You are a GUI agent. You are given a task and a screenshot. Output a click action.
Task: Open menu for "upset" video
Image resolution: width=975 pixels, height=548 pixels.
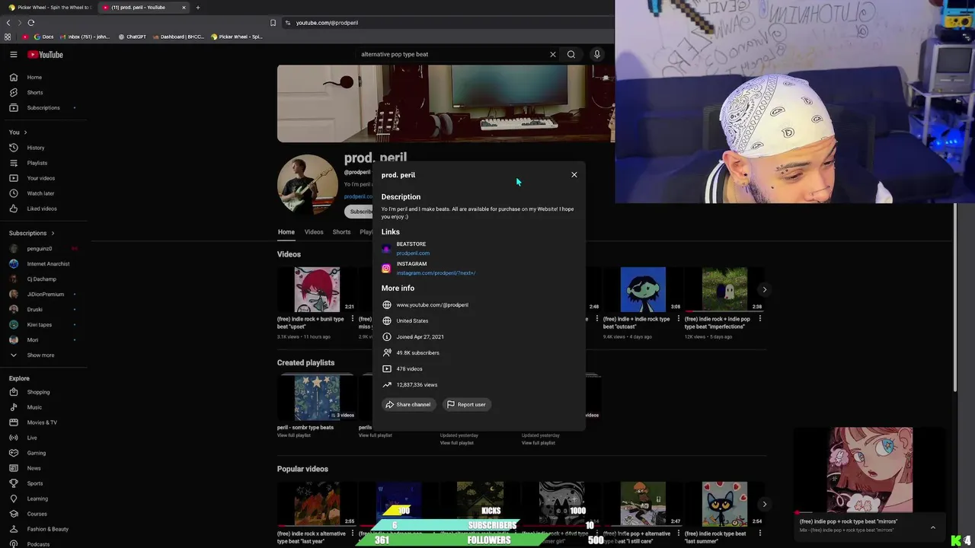pyautogui.click(x=353, y=319)
